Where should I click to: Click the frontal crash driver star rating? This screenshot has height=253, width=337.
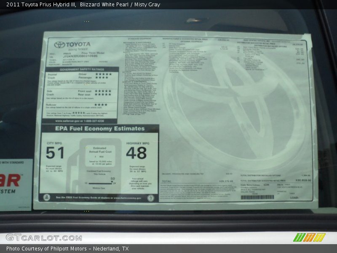coord(103,74)
